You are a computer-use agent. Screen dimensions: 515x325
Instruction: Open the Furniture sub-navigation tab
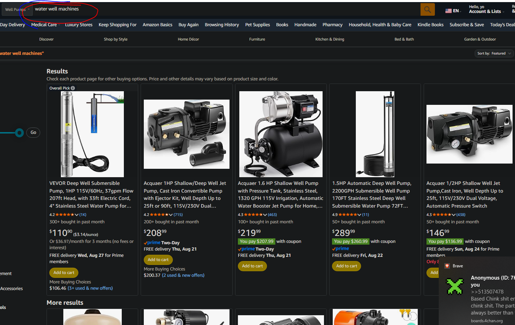(x=257, y=39)
